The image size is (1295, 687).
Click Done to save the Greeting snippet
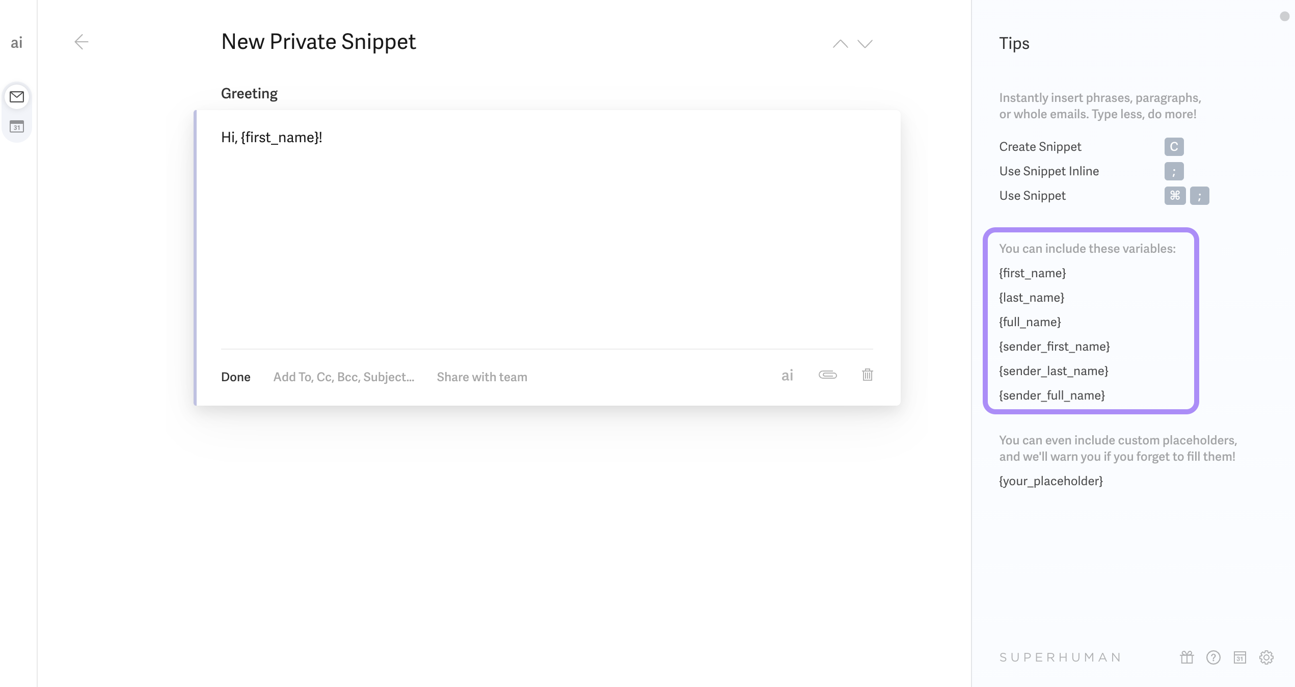coord(236,377)
